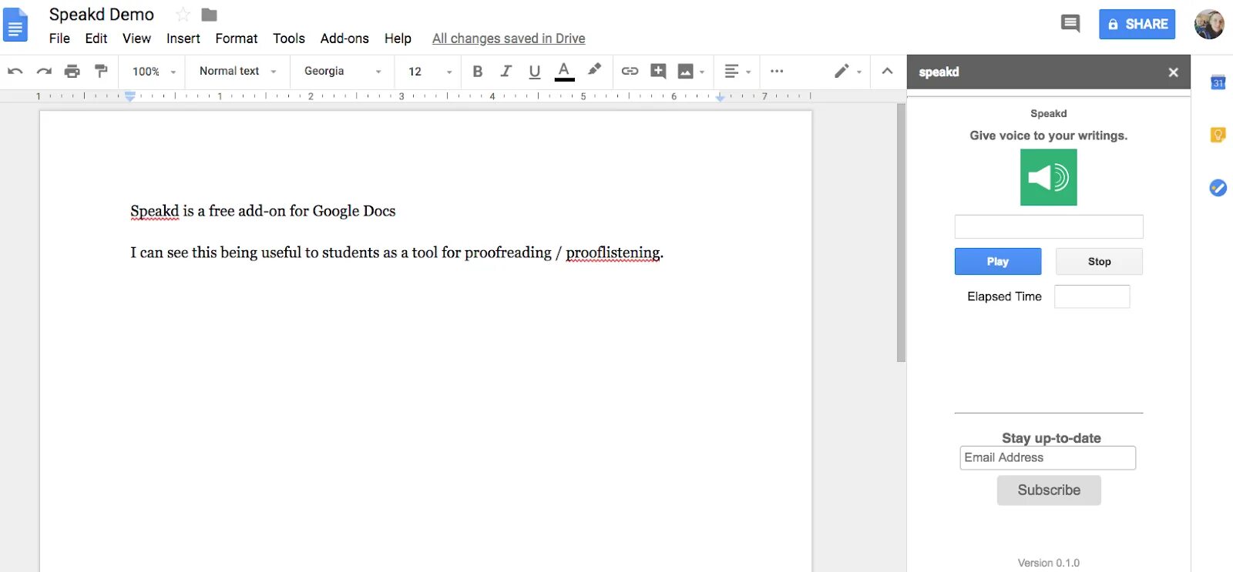The height and width of the screenshot is (572, 1233).
Task: Open the text alignment dropdown
Action: point(737,72)
